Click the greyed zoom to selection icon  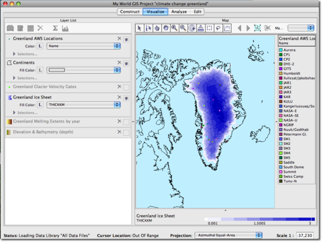click(267, 28)
